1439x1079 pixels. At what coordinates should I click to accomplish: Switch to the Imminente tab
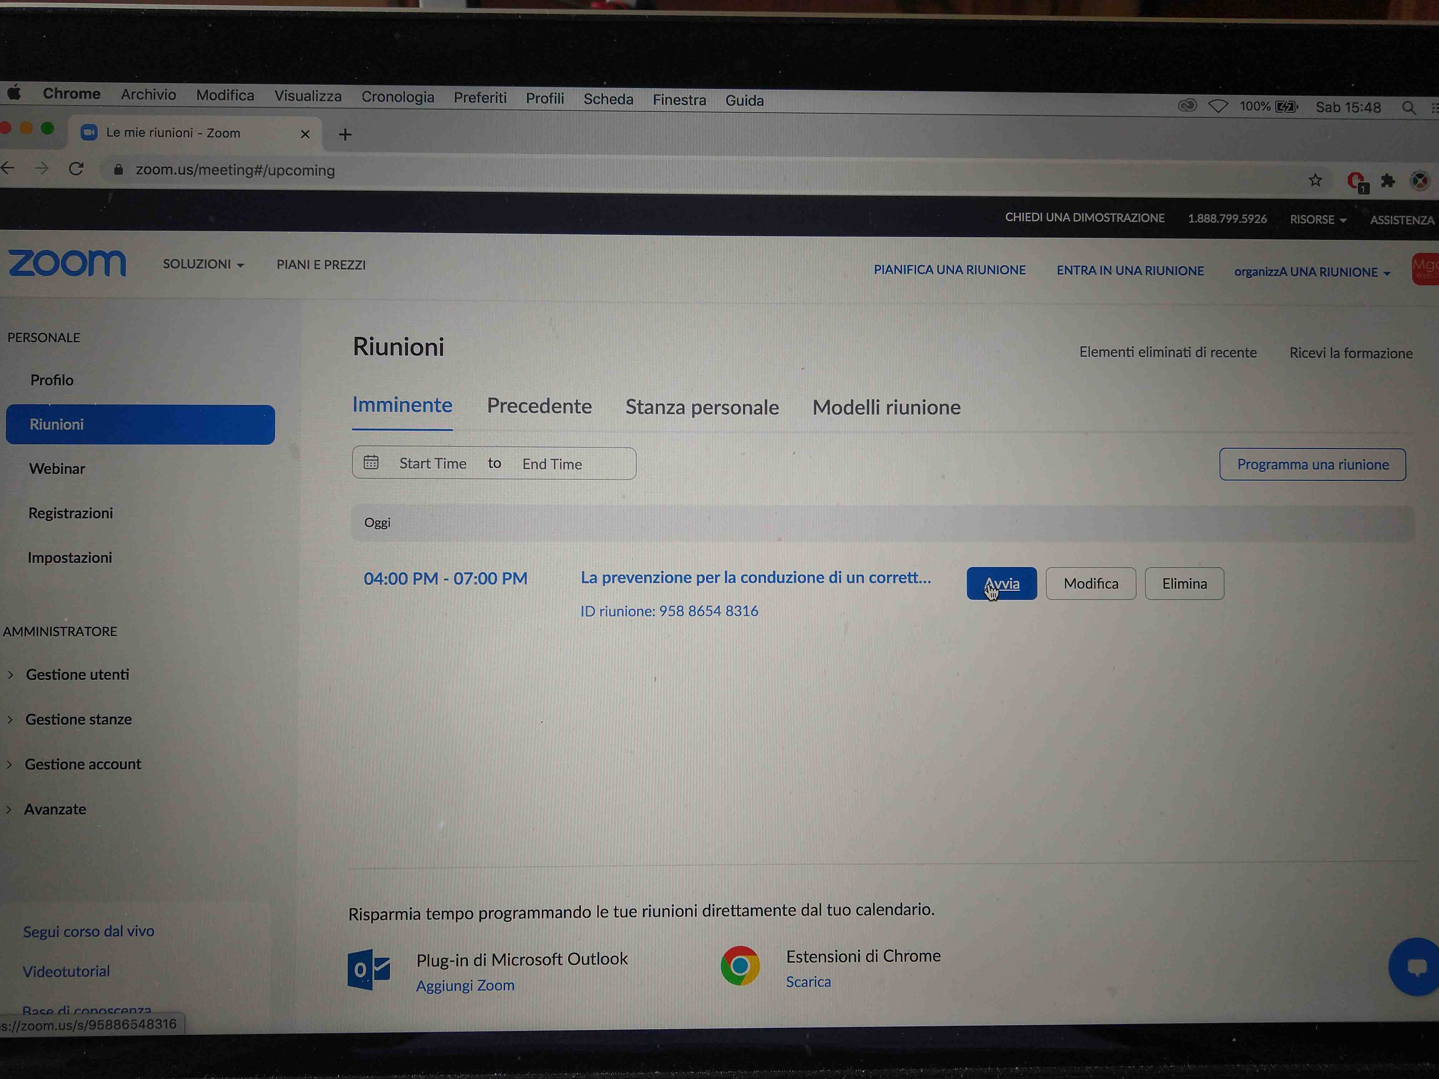402,405
